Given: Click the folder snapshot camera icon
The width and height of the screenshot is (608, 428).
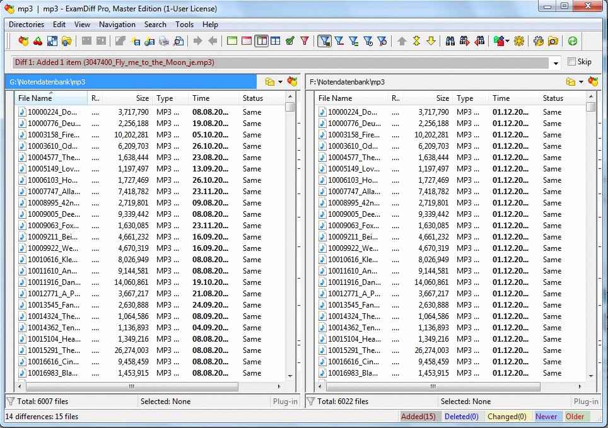Looking at the screenshot, I should pos(553,41).
